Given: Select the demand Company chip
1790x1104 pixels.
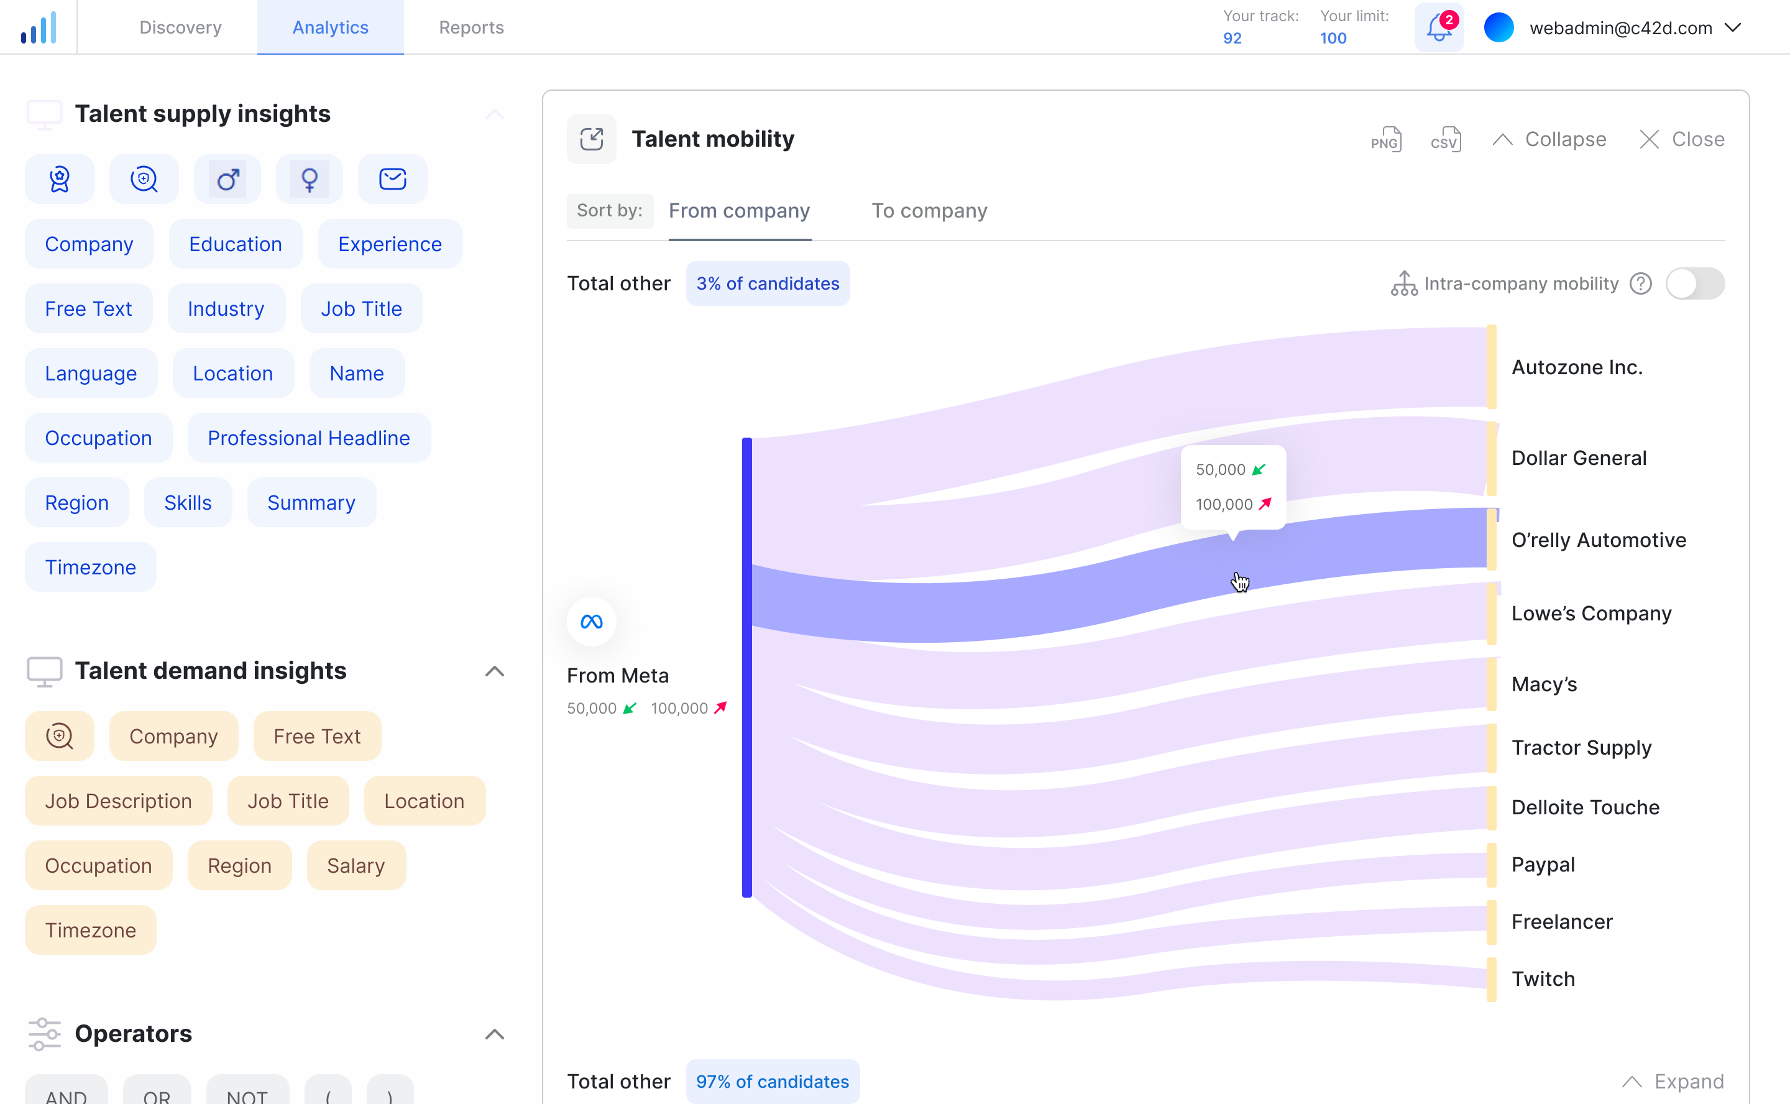Looking at the screenshot, I should tap(174, 736).
